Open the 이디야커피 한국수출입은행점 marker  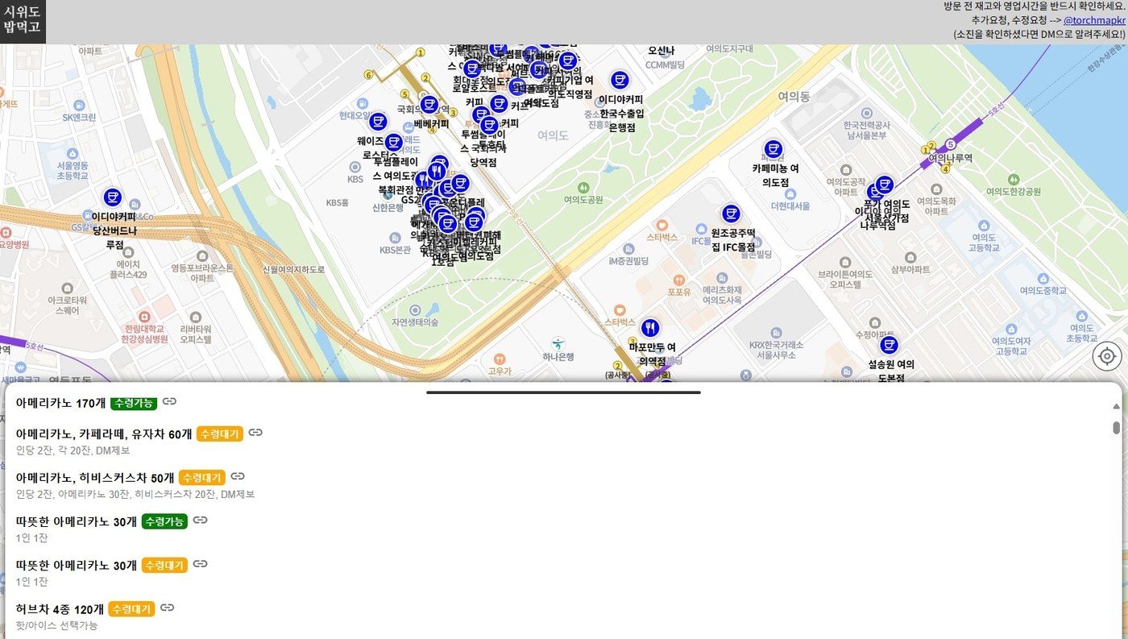(619, 80)
